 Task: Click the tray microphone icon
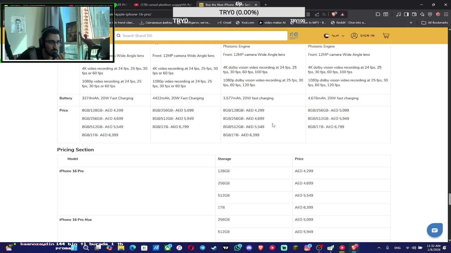coord(387,248)
